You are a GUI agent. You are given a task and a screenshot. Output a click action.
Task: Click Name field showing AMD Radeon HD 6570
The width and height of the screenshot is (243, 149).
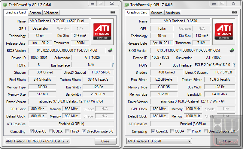point(180,21)
